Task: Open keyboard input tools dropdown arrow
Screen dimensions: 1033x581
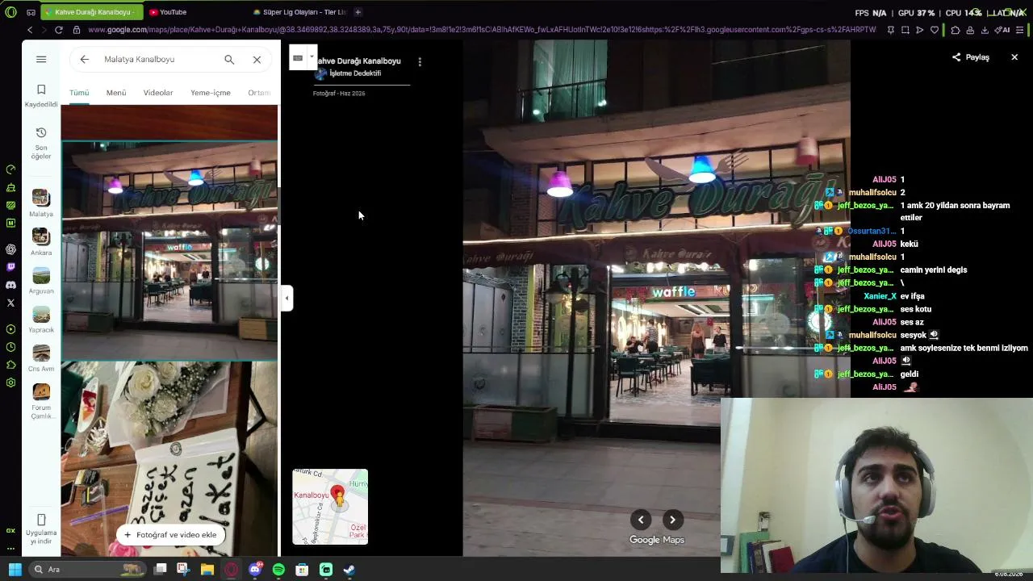Action: coord(312,56)
